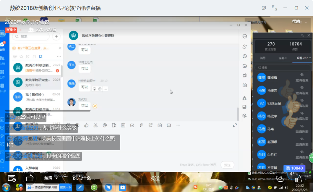The image size is (313, 192).
Task: Open the group announcement megaphone icon
Action: click(245, 75)
